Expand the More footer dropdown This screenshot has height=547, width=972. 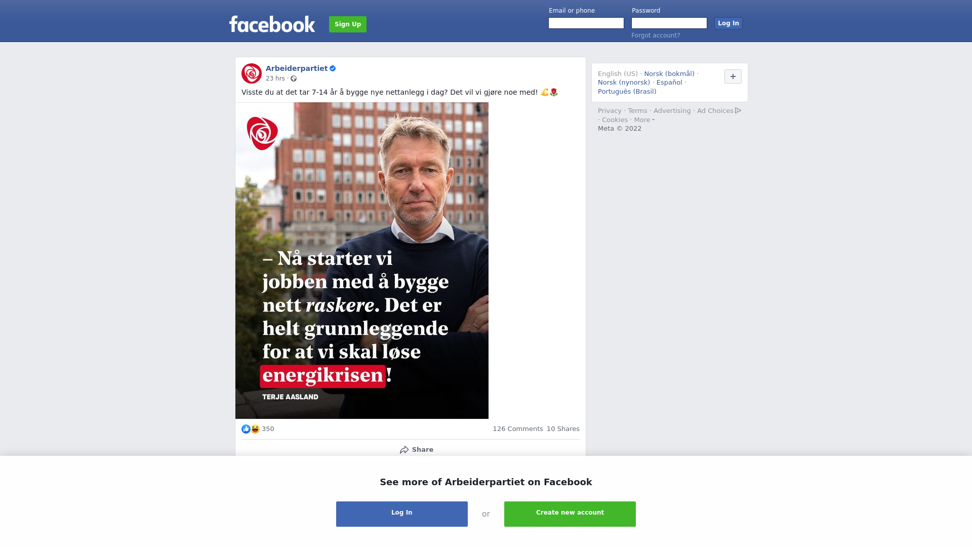click(644, 120)
